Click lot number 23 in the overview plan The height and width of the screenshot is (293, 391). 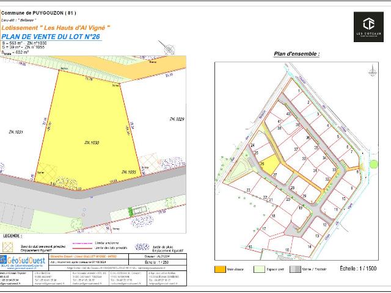click(248, 190)
